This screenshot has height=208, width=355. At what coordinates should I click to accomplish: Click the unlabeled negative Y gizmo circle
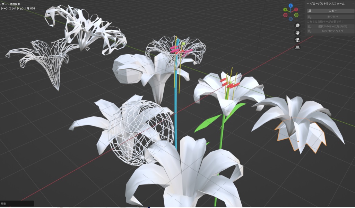[296, 15]
